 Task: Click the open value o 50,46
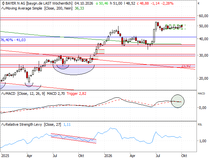tap(102, 3)
